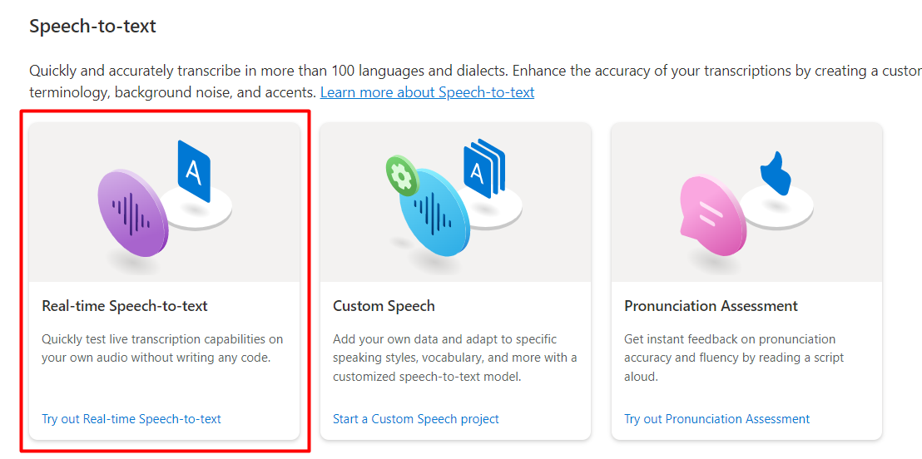Screen dimensions: 922x459
Task: Select the Real-time Speech-to-text card title
Action: [x=125, y=306]
